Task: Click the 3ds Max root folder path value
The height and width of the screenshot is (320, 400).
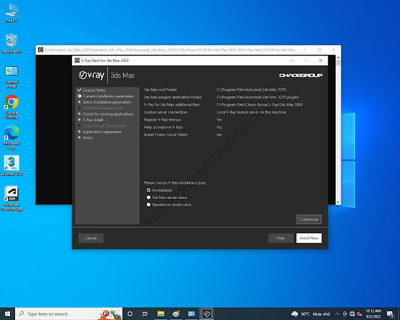Action: coord(251,90)
